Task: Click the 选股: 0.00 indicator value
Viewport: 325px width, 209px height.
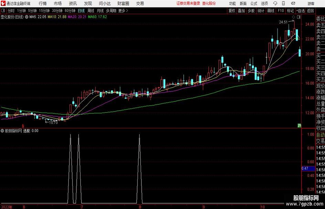Action: 31,131
